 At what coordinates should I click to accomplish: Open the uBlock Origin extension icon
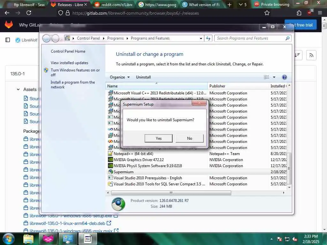(x=309, y=13)
